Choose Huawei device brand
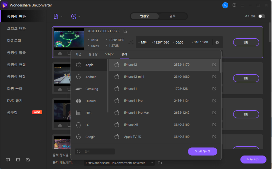This screenshot has width=272, height=169. pyautogui.click(x=89, y=101)
